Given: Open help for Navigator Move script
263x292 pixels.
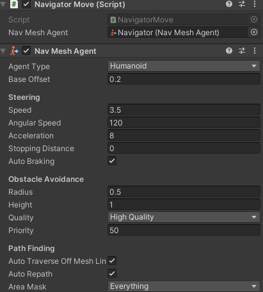Looking at the screenshot, I should [229, 4].
